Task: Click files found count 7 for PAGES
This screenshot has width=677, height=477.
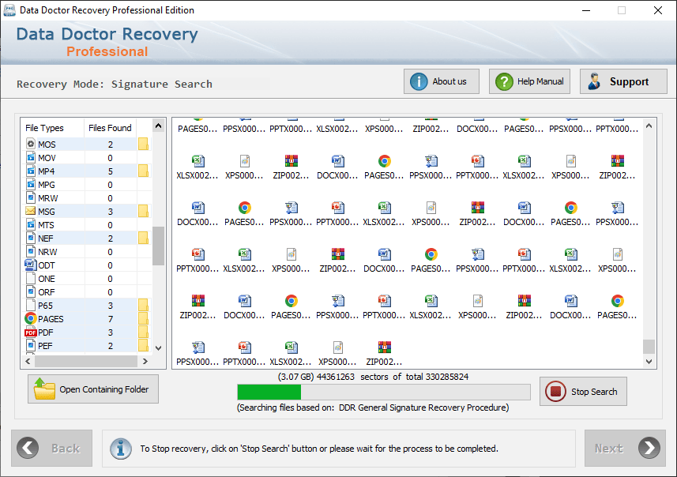Action: [111, 318]
